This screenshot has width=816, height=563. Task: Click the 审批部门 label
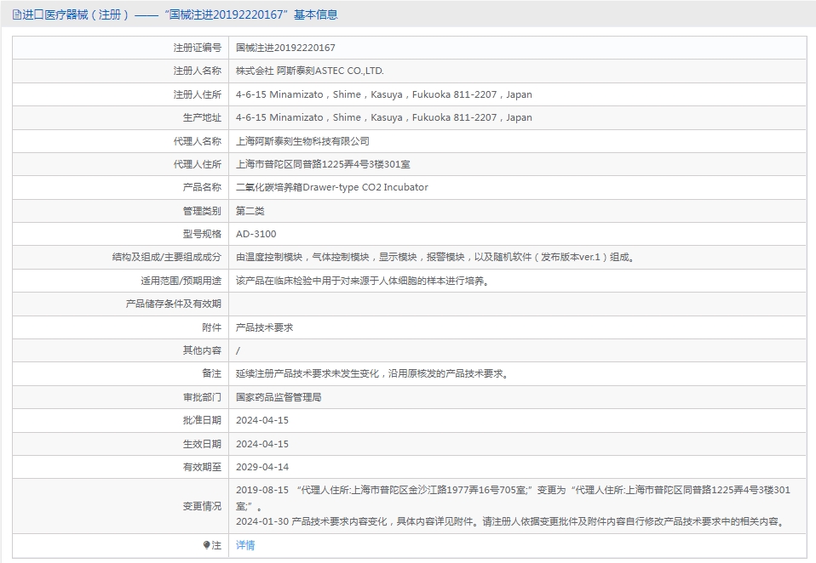pos(202,397)
